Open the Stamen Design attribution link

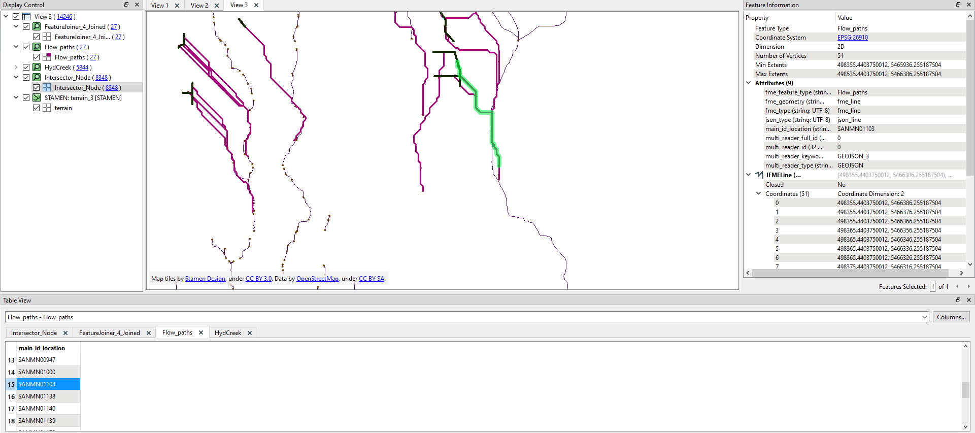(x=205, y=279)
